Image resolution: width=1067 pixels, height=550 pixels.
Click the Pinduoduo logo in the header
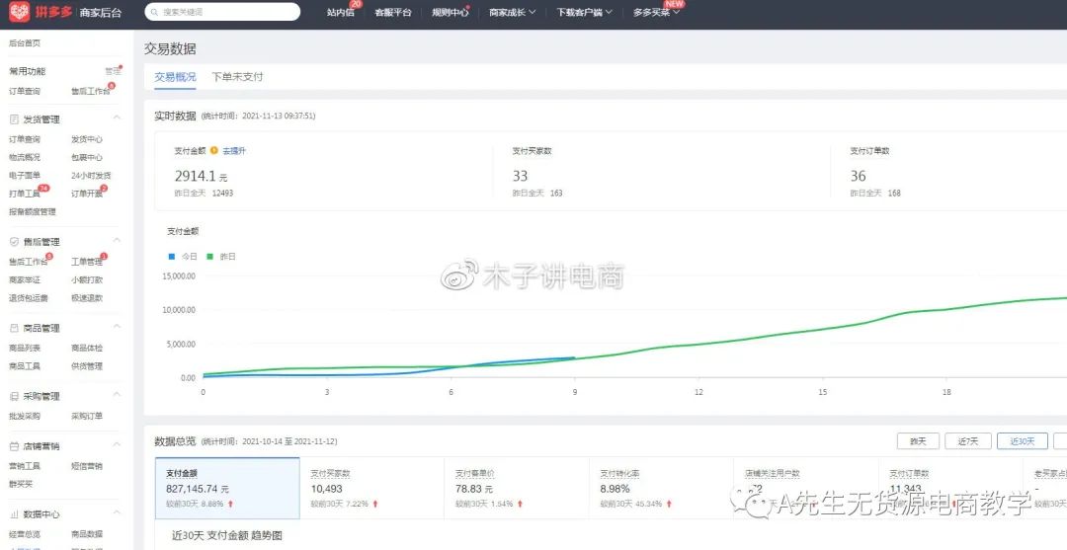coord(20,12)
